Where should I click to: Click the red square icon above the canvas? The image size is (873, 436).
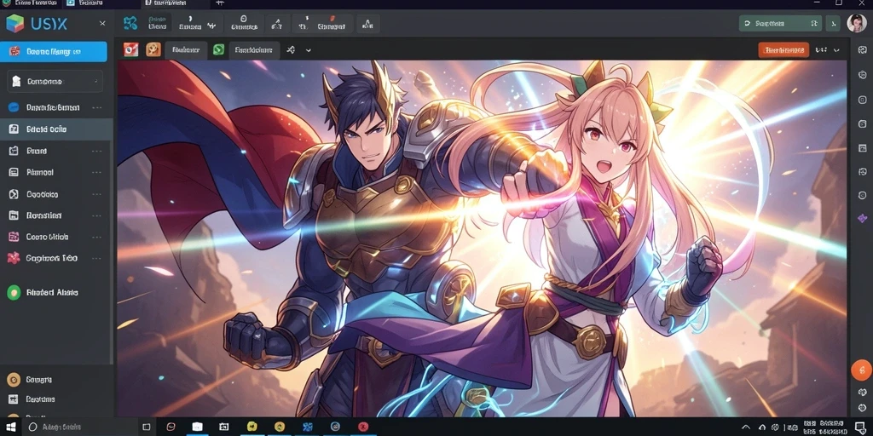[x=130, y=50]
